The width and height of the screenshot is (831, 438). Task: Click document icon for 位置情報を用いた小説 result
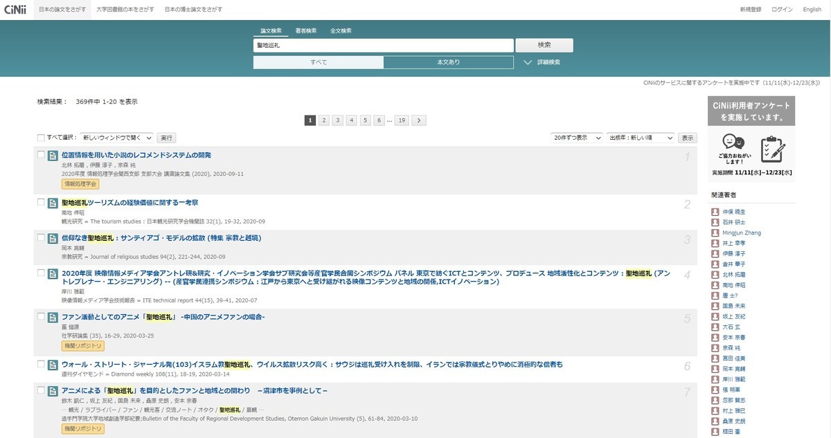pyautogui.click(x=53, y=156)
